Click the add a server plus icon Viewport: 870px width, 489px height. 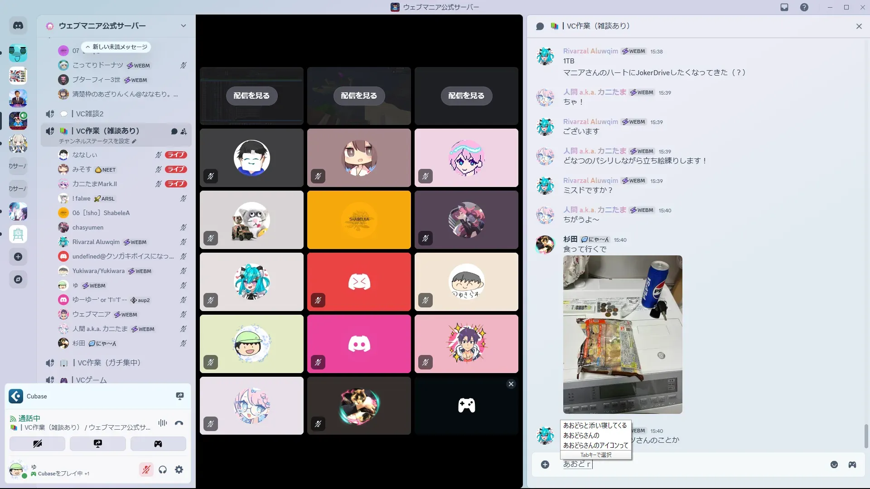(18, 257)
